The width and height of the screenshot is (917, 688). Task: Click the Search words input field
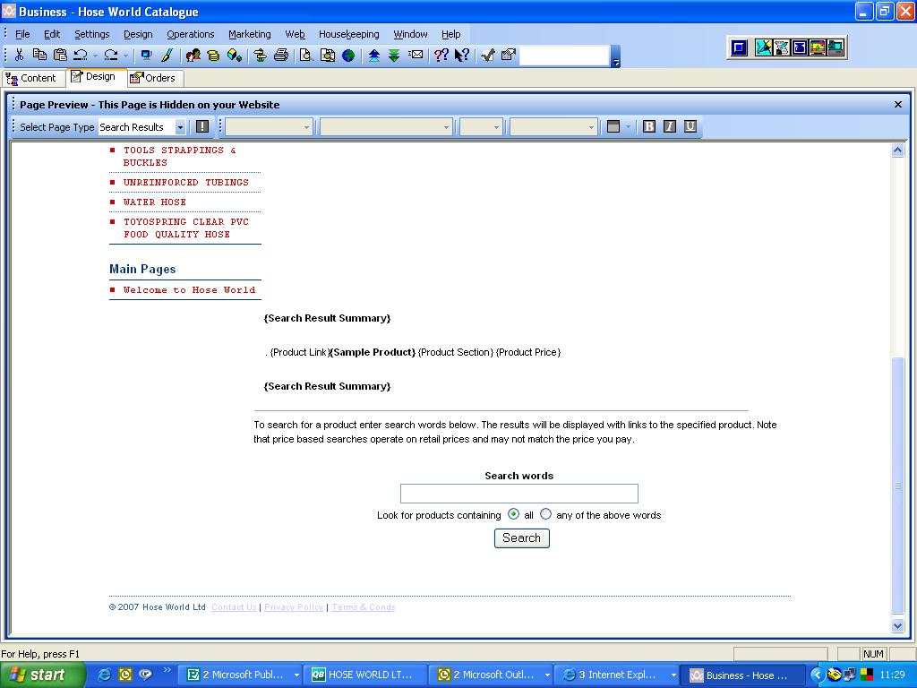tap(518, 494)
